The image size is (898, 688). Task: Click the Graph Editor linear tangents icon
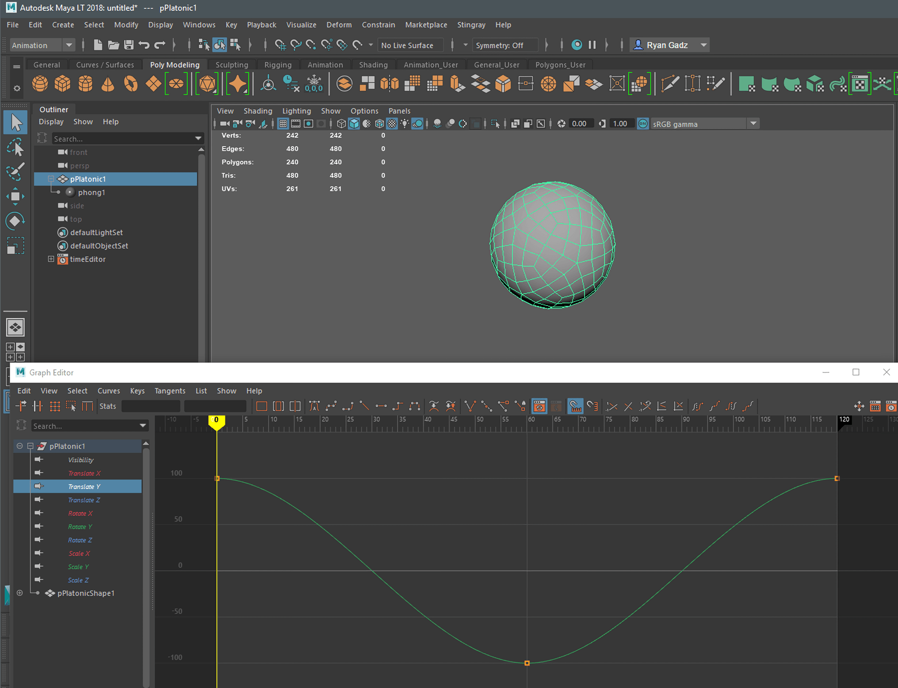coord(364,406)
